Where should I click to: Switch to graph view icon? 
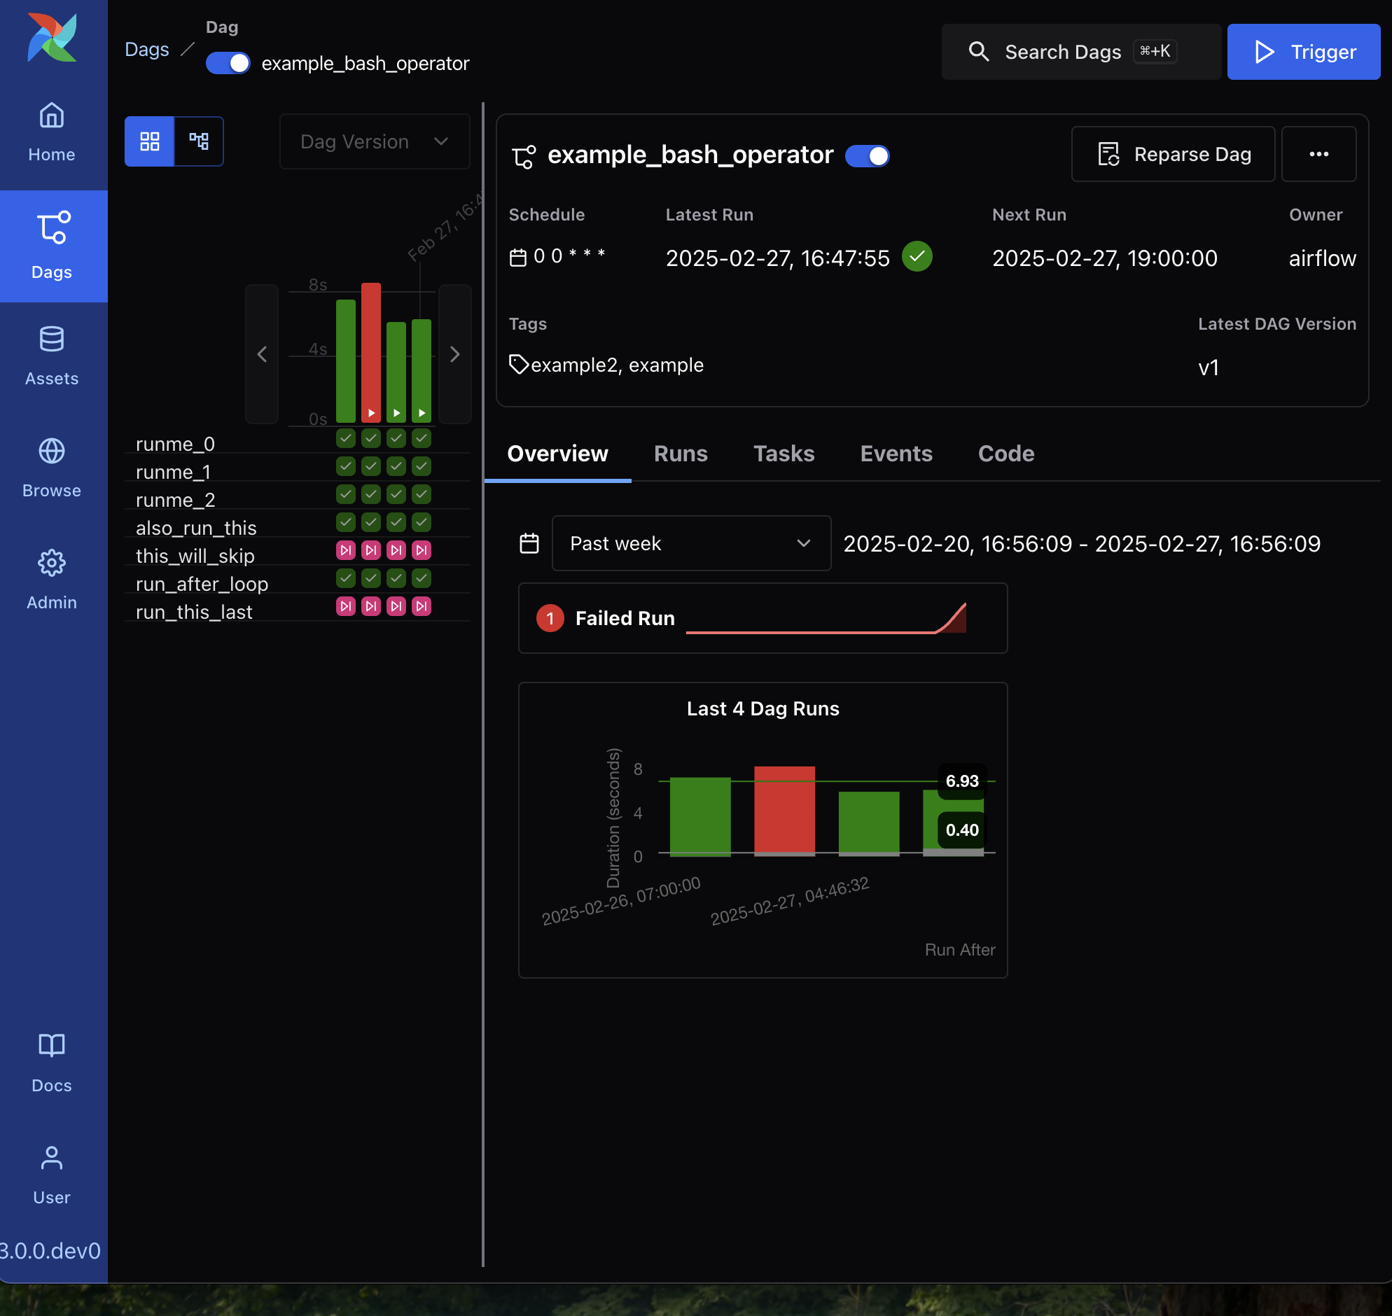click(200, 141)
